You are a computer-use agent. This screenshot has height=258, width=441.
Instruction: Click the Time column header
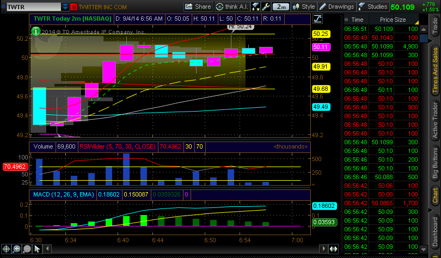(x=357, y=20)
